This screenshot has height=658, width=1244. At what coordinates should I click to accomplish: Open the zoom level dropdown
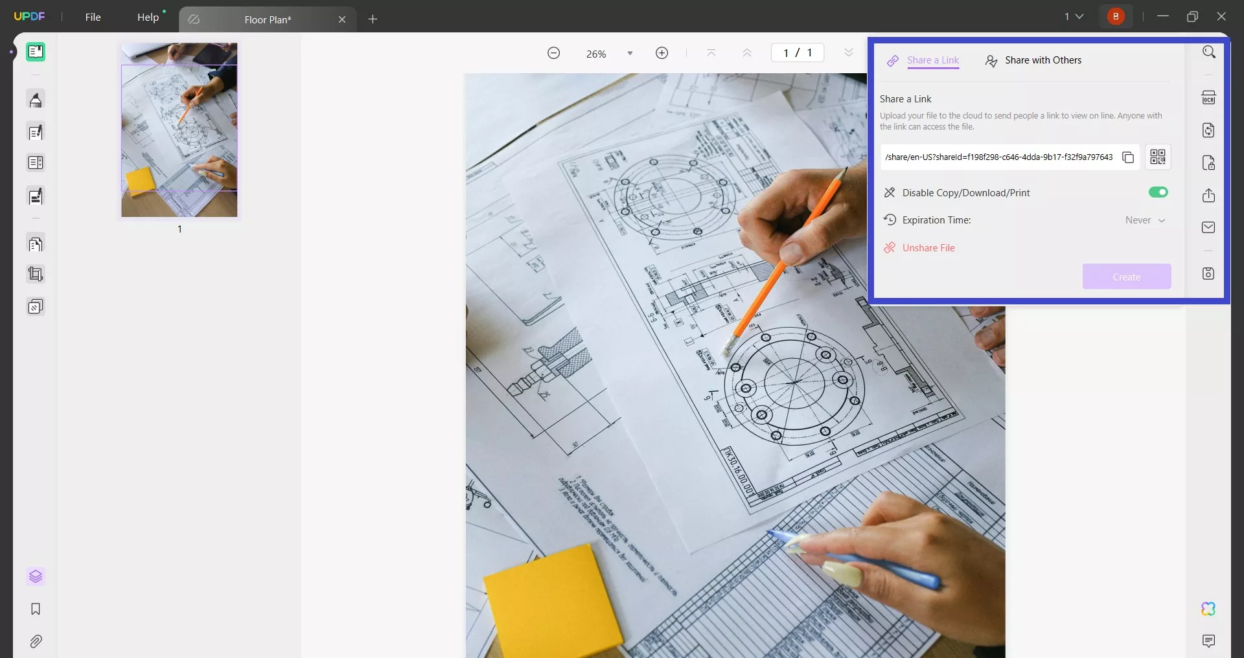coord(630,54)
